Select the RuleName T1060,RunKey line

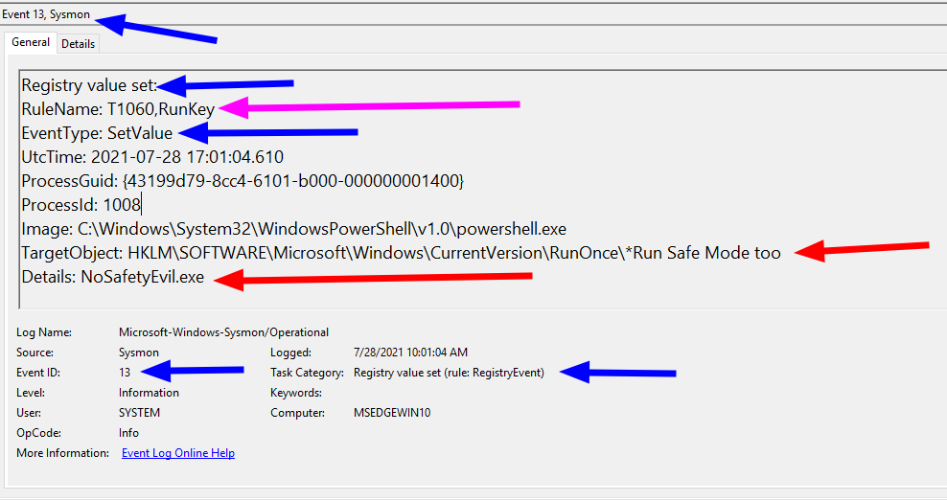pos(118,109)
